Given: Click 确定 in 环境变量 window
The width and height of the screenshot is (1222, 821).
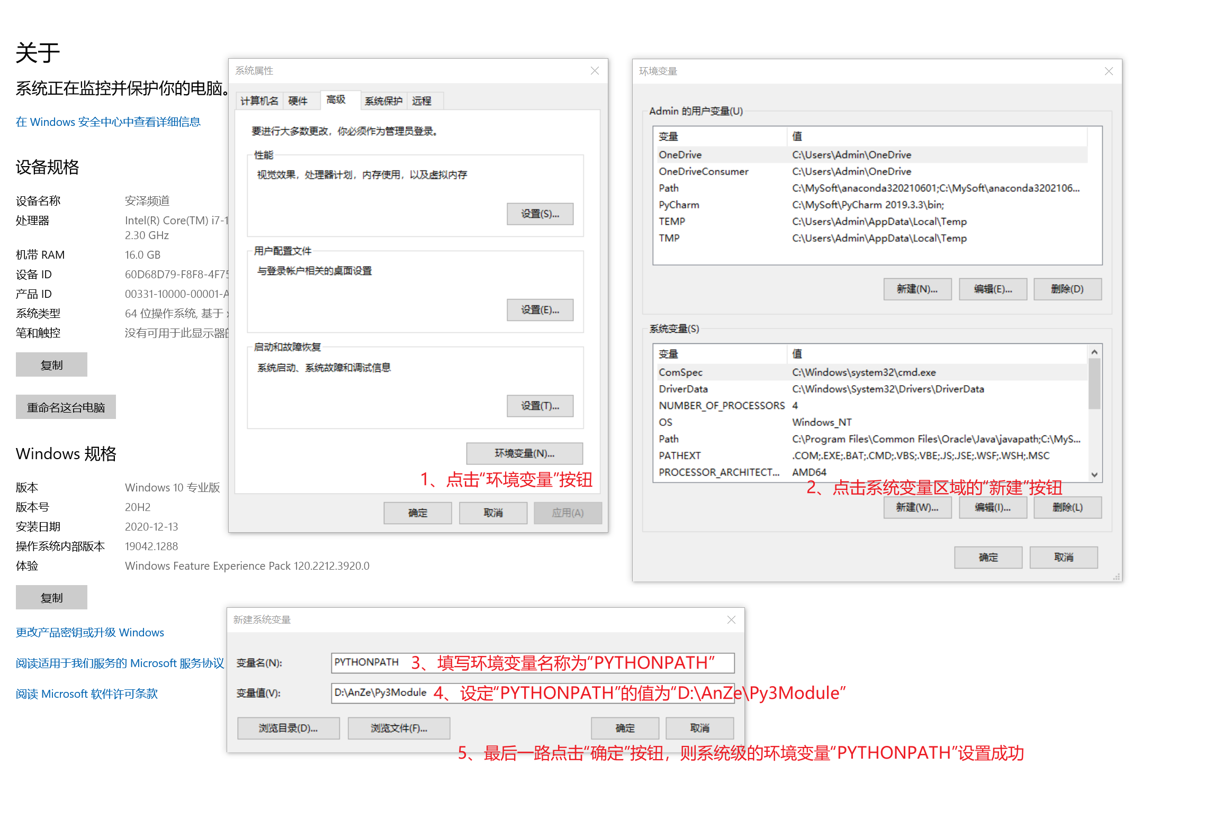Looking at the screenshot, I should coord(989,558).
